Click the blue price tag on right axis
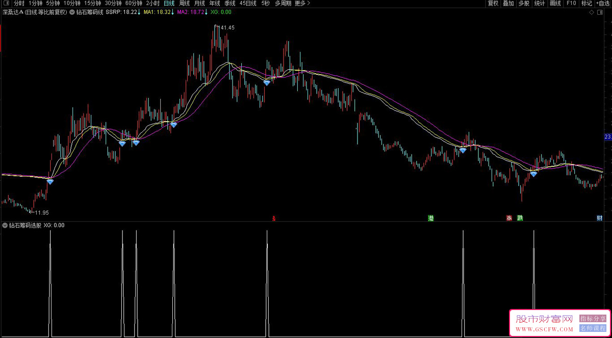Image resolution: width=612 pixels, height=338 pixels. 608,137
